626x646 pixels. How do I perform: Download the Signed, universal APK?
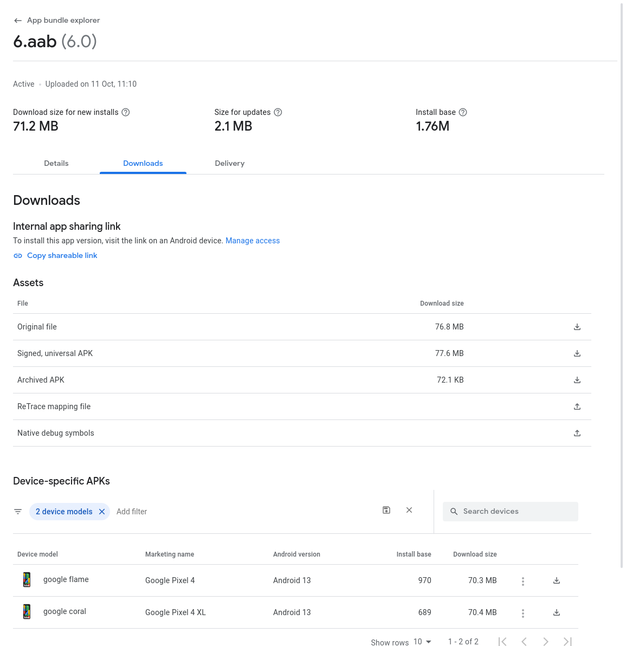click(577, 353)
